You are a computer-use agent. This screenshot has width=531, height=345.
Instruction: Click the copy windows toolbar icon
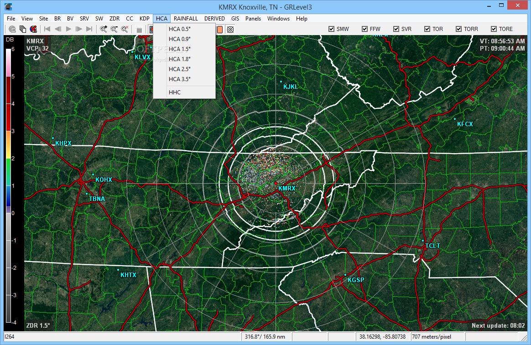[23, 29]
